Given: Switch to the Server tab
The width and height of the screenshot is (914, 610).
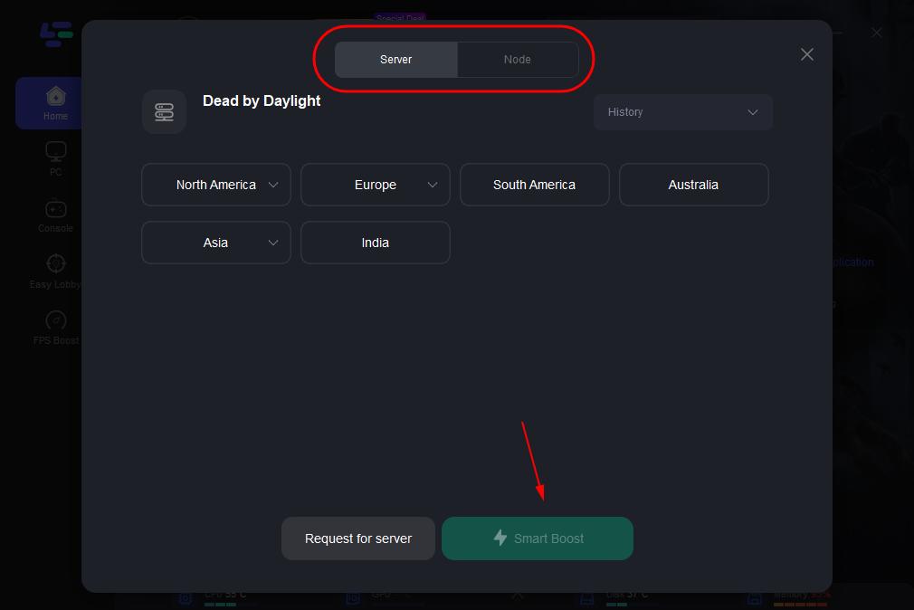Looking at the screenshot, I should tap(396, 60).
